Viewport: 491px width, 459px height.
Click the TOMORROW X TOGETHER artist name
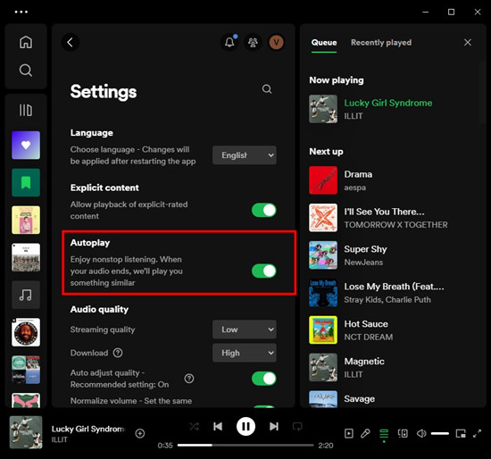(x=395, y=225)
